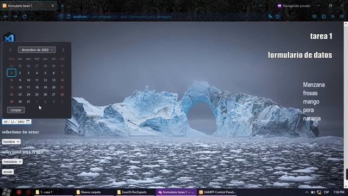
Task: Go to the previous month in the calendar
Action: 10,50
